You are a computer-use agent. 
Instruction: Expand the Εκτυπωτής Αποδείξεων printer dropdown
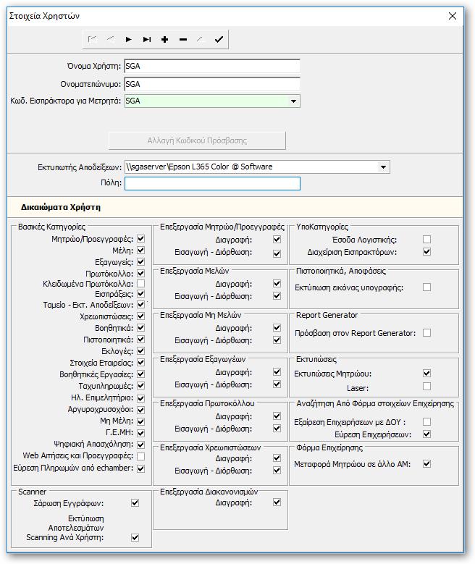[383, 167]
